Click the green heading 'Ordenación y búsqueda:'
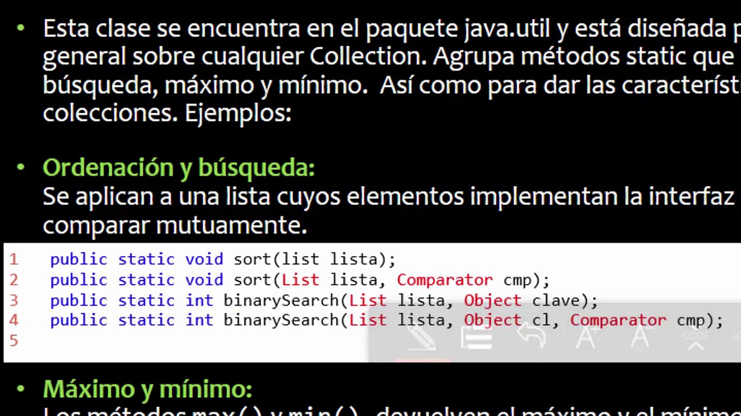The image size is (741, 416). tap(178, 168)
